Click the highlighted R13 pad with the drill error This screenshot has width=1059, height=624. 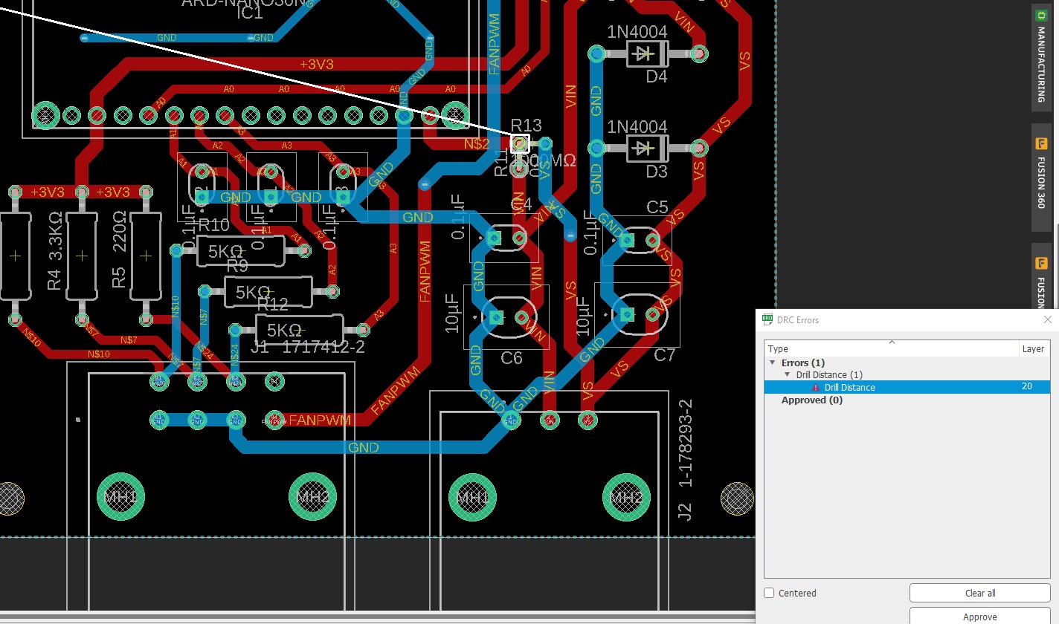(520, 143)
